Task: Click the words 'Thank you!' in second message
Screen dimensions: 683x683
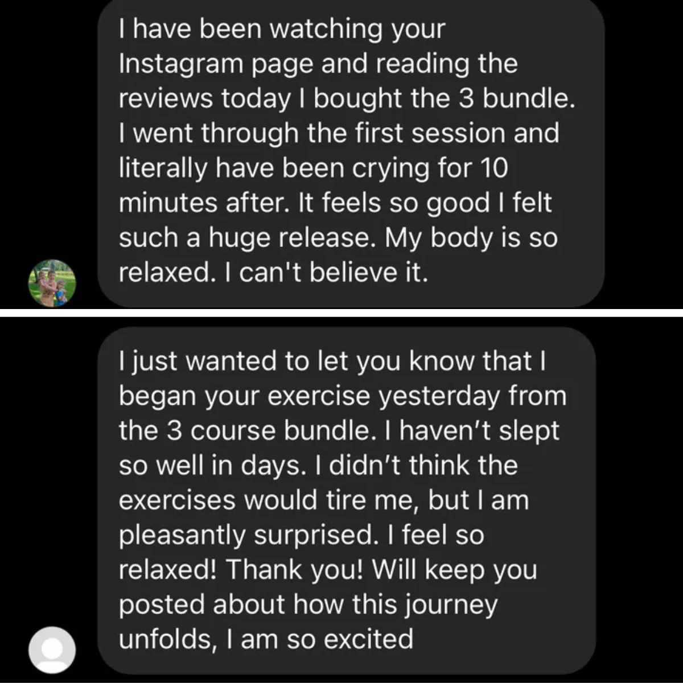Action: (294, 570)
